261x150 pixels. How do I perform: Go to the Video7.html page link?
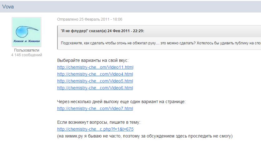click(95, 108)
